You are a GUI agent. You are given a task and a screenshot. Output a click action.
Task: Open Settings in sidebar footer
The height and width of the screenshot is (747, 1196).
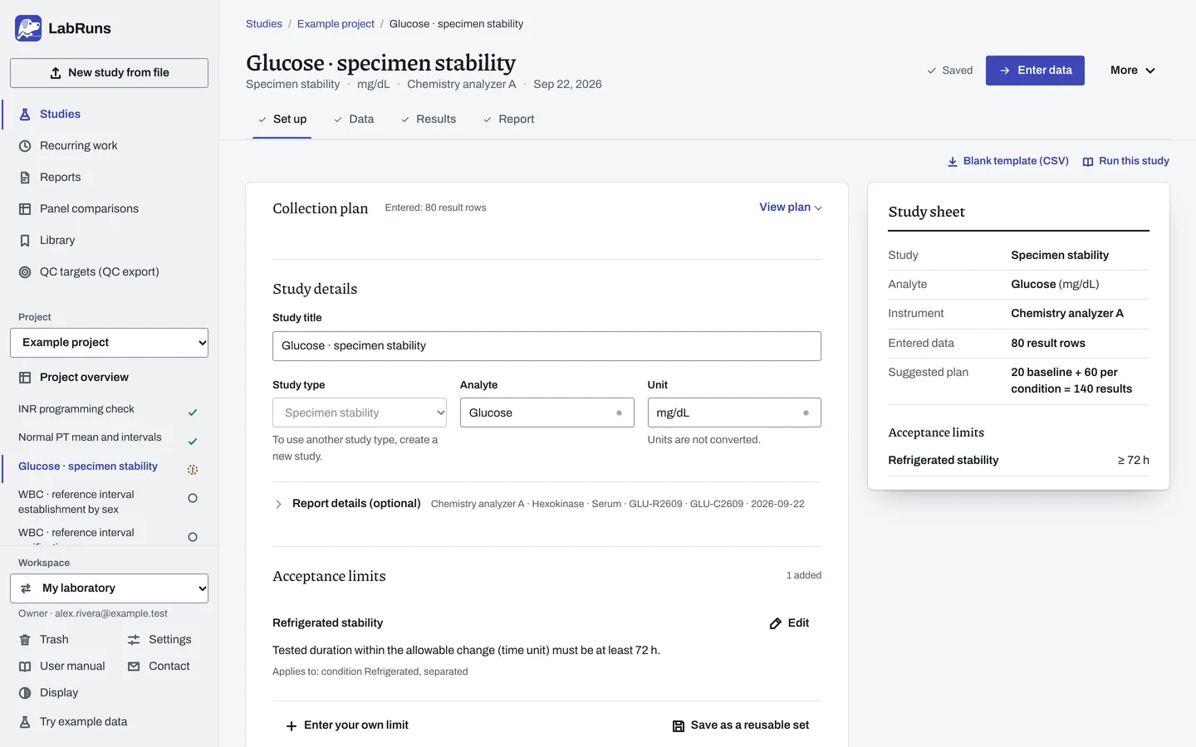(159, 639)
